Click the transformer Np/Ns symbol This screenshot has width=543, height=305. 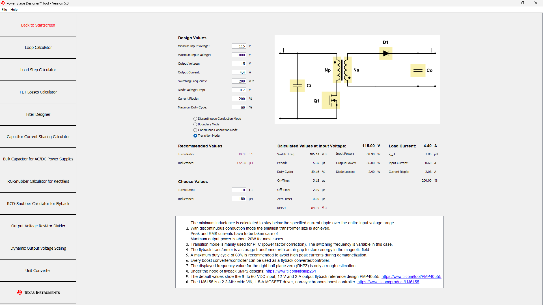[342, 70]
